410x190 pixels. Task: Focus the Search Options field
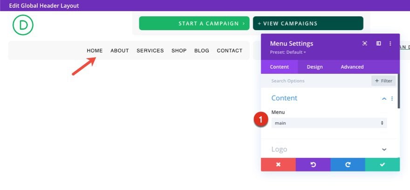(x=316, y=81)
